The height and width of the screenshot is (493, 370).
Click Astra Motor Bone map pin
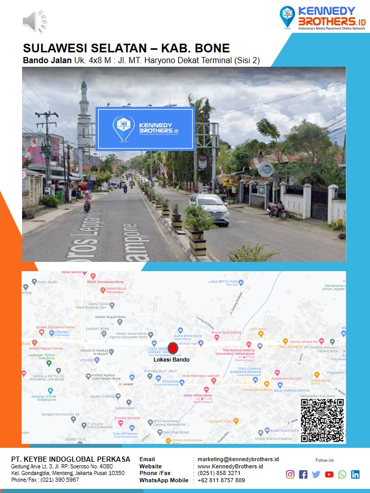coord(180,330)
